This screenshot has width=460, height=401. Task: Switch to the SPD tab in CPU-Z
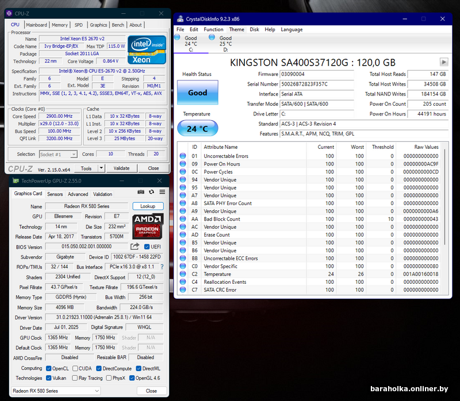[78, 25]
